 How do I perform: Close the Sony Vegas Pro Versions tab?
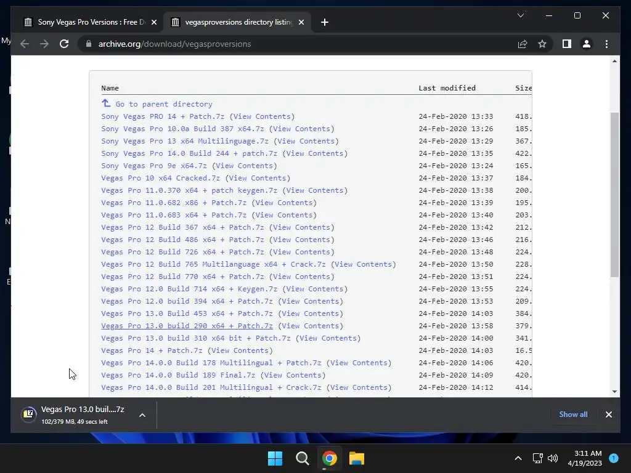153,22
